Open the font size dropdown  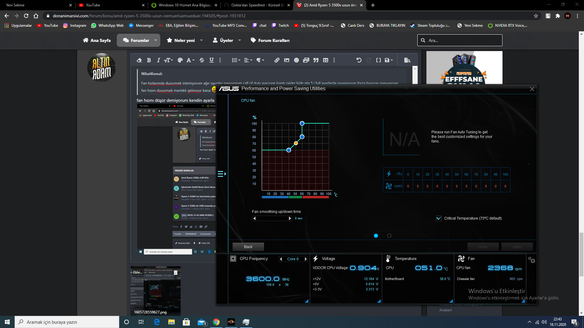coord(168,60)
